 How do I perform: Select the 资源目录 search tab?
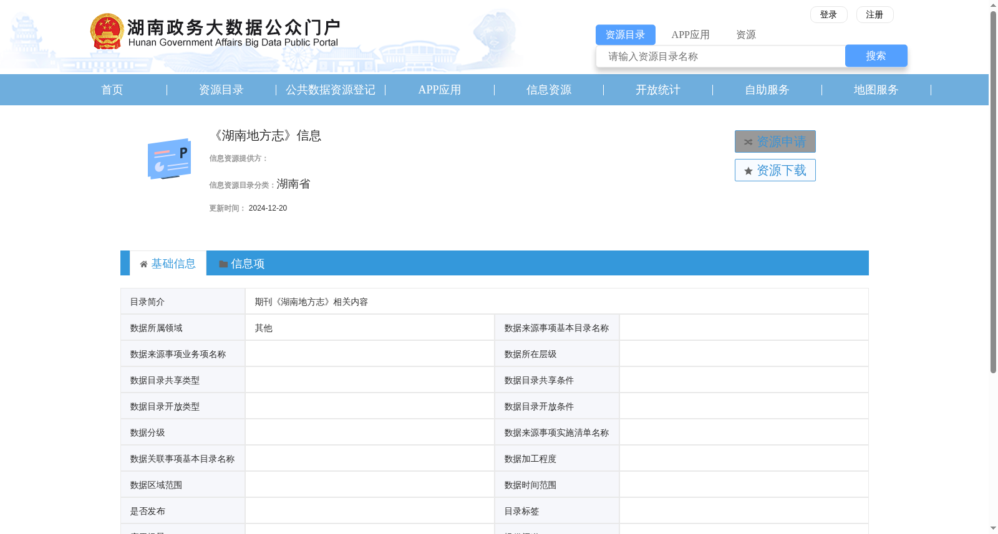coord(625,35)
